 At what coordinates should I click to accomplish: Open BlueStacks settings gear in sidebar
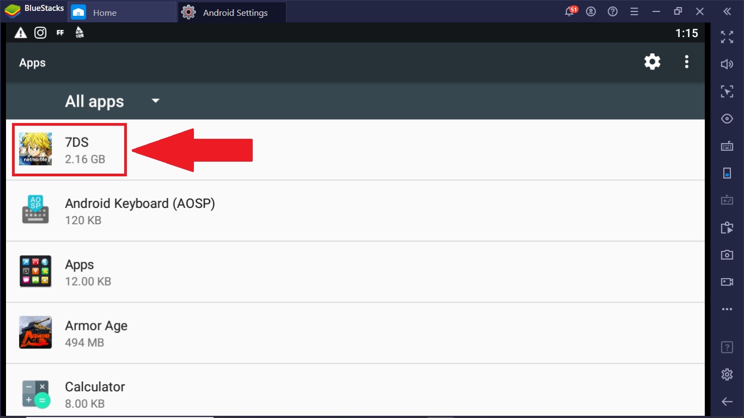tap(727, 374)
